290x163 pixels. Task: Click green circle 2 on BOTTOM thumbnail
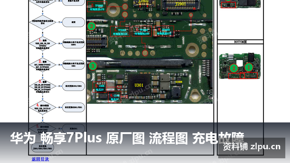click(233, 68)
